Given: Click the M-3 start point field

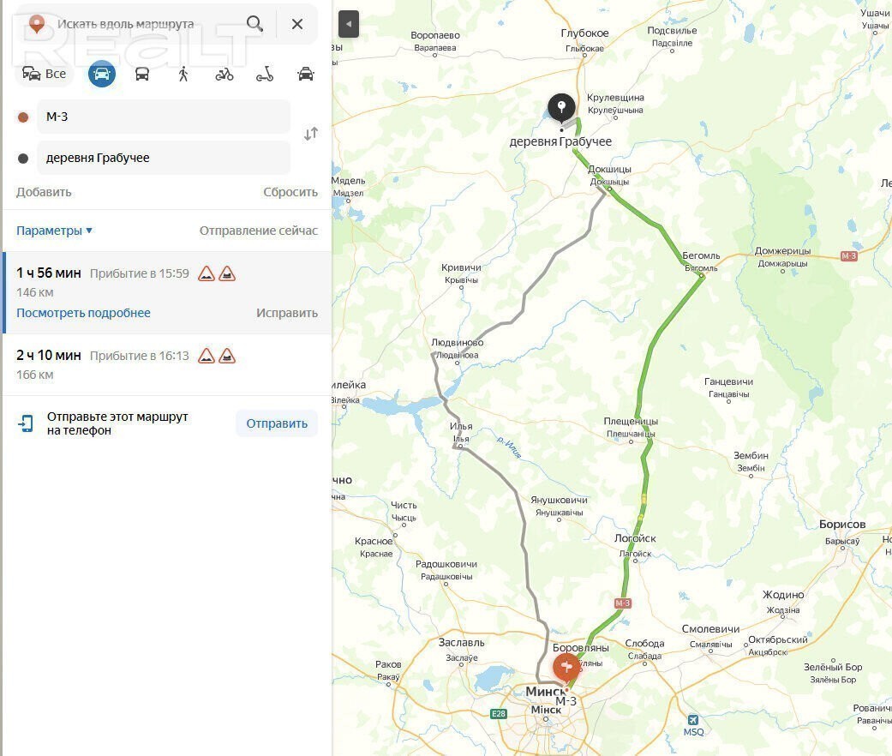Looking at the screenshot, I should [164, 117].
